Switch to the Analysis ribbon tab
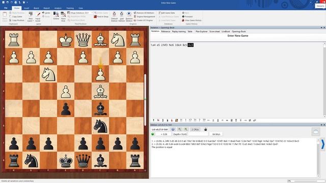The image size is (326, 183). click(58, 8)
